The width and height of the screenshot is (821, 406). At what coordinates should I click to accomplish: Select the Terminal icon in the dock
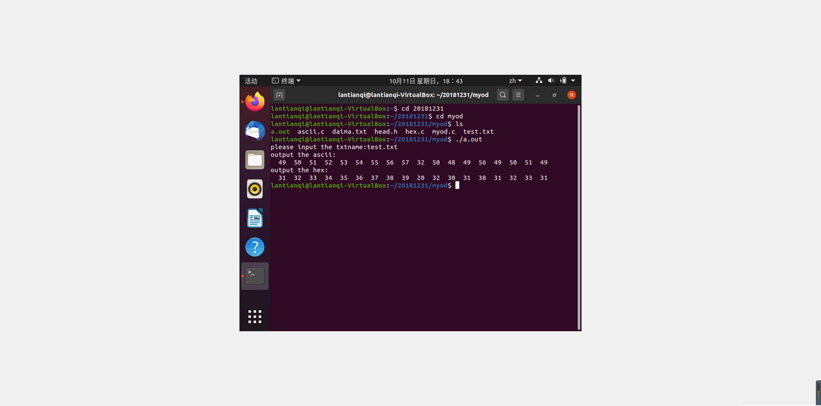(x=255, y=276)
